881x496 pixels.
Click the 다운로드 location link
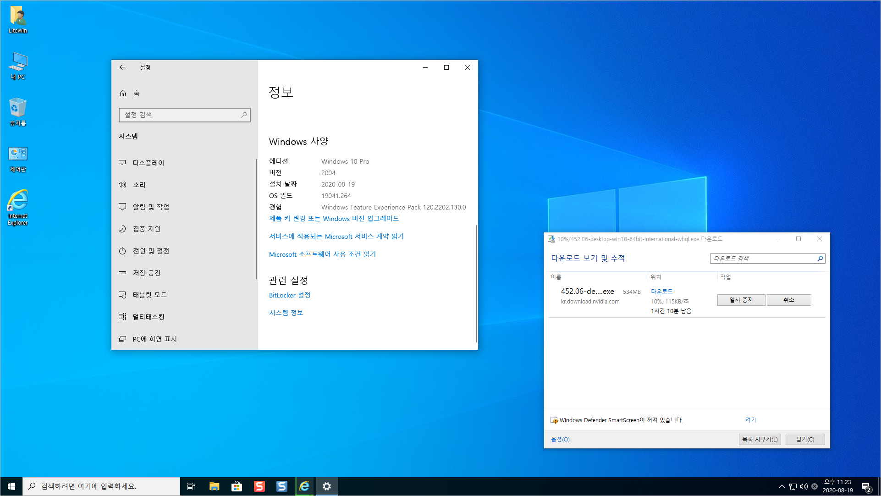(662, 292)
